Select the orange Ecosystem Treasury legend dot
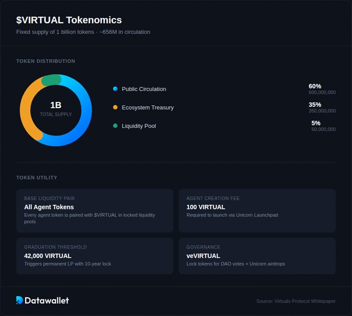 click(115, 107)
